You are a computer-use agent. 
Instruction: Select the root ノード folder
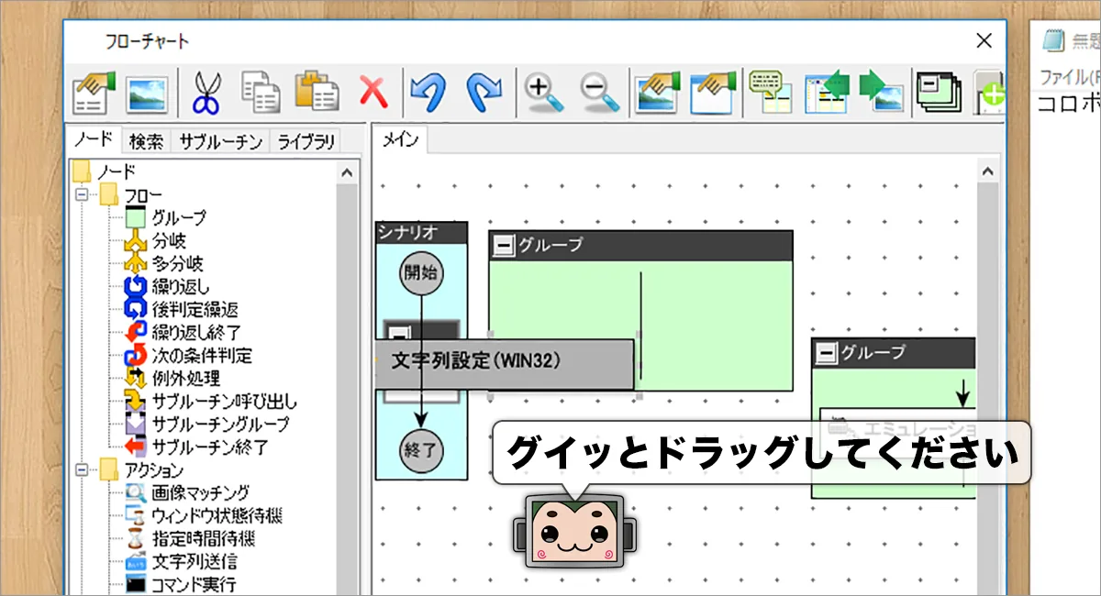[104, 171]
